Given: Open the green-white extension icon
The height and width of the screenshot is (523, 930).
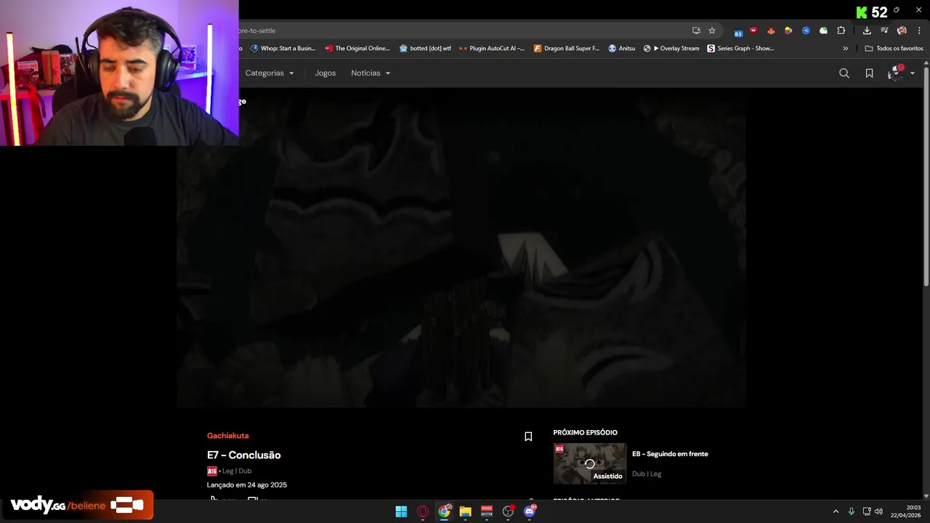Looking at the screenshot, I should (x=823, y=31).
